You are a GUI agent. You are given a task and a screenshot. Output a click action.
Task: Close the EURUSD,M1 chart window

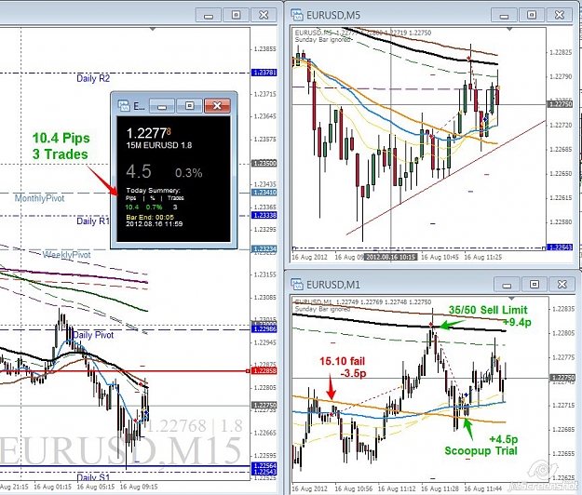(562, 285)
